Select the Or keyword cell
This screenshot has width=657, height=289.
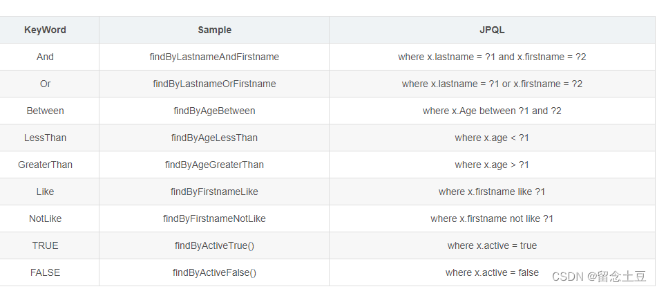coord(46,84)
